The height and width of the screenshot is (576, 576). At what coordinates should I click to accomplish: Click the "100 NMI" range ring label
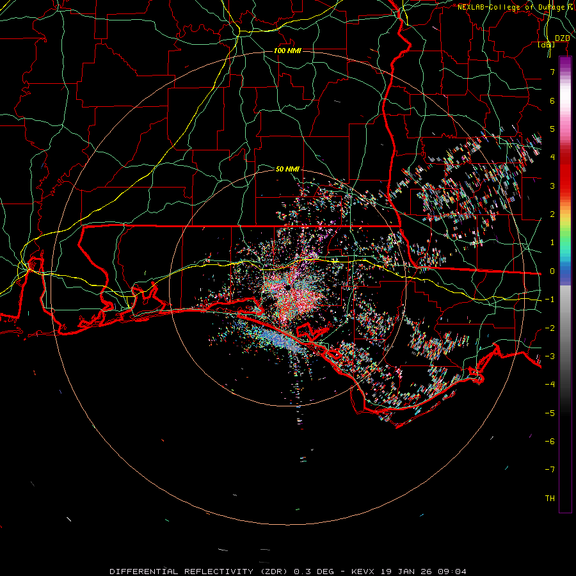click(x=287, y=51)
